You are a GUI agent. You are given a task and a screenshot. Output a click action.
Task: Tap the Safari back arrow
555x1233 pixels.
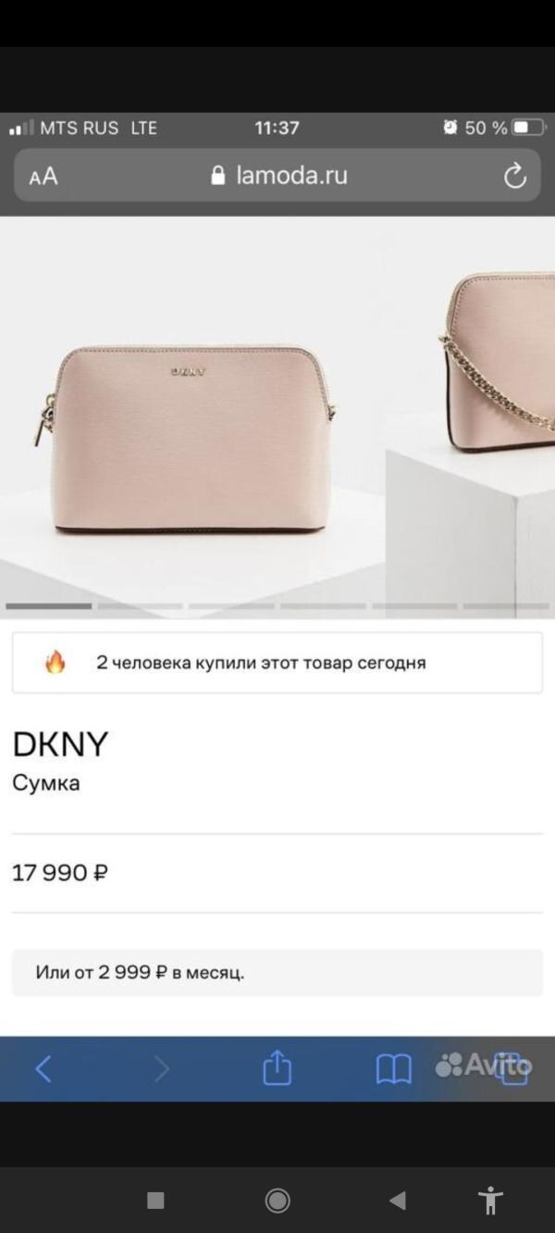(x=43, y=1069)
